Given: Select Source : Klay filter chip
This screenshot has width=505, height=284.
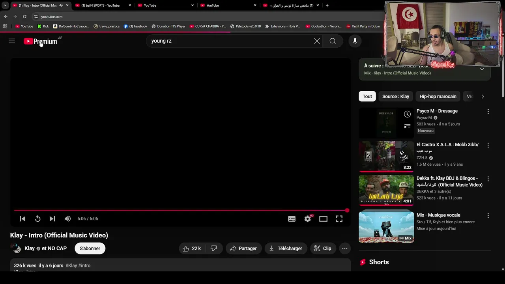Looking at the screenshot, I should click(x=396, y=96).
